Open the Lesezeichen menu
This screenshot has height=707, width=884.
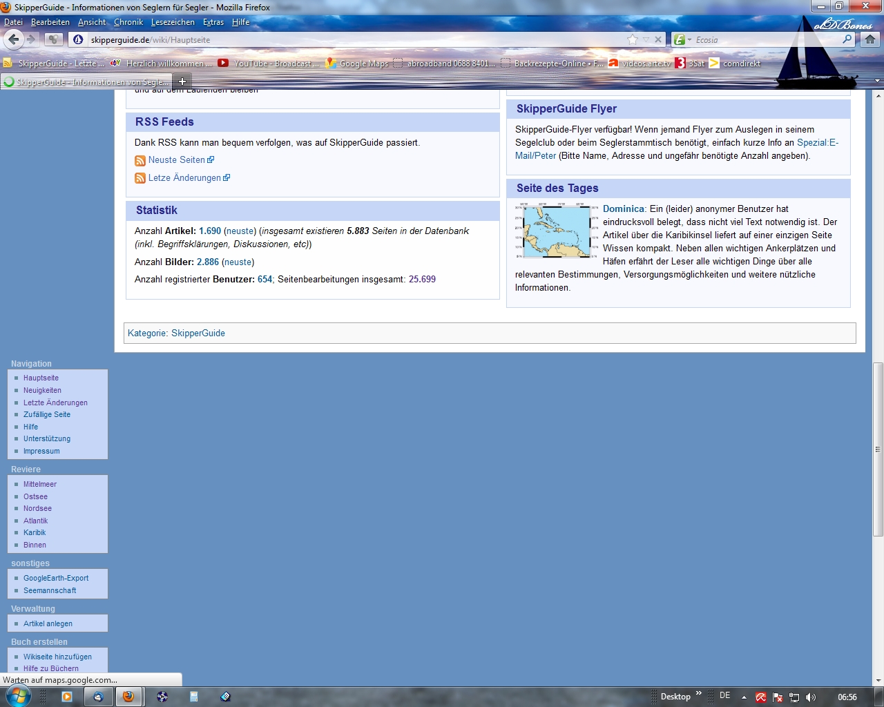(x=173, y=22)
